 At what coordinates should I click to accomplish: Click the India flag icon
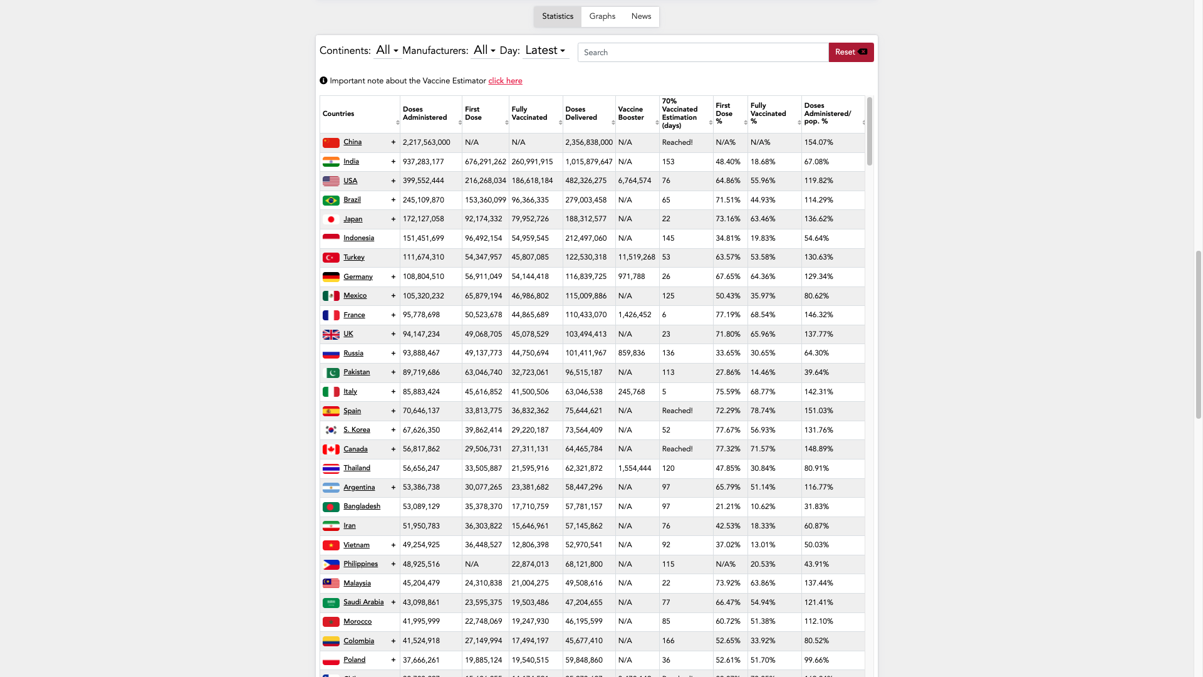pyautogui.click(x=331, y=162)
